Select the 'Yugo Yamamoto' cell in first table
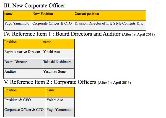166x118 pixels. coord(18,25)
